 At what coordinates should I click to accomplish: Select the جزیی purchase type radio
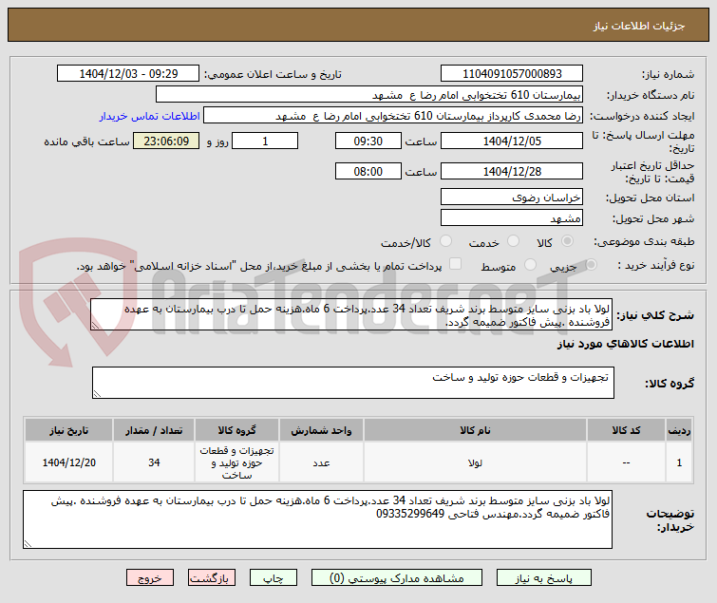point(592,264)
